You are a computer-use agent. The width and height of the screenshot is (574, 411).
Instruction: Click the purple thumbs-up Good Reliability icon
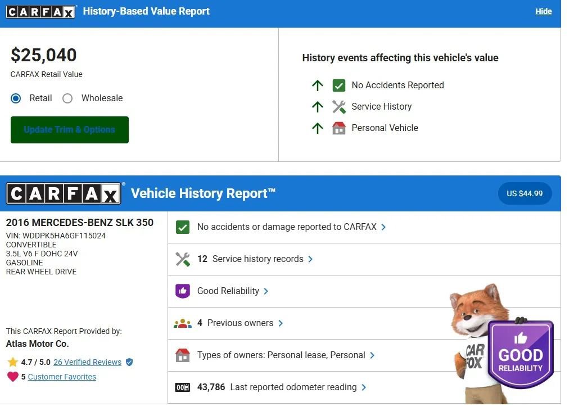[x=183, y=291]
